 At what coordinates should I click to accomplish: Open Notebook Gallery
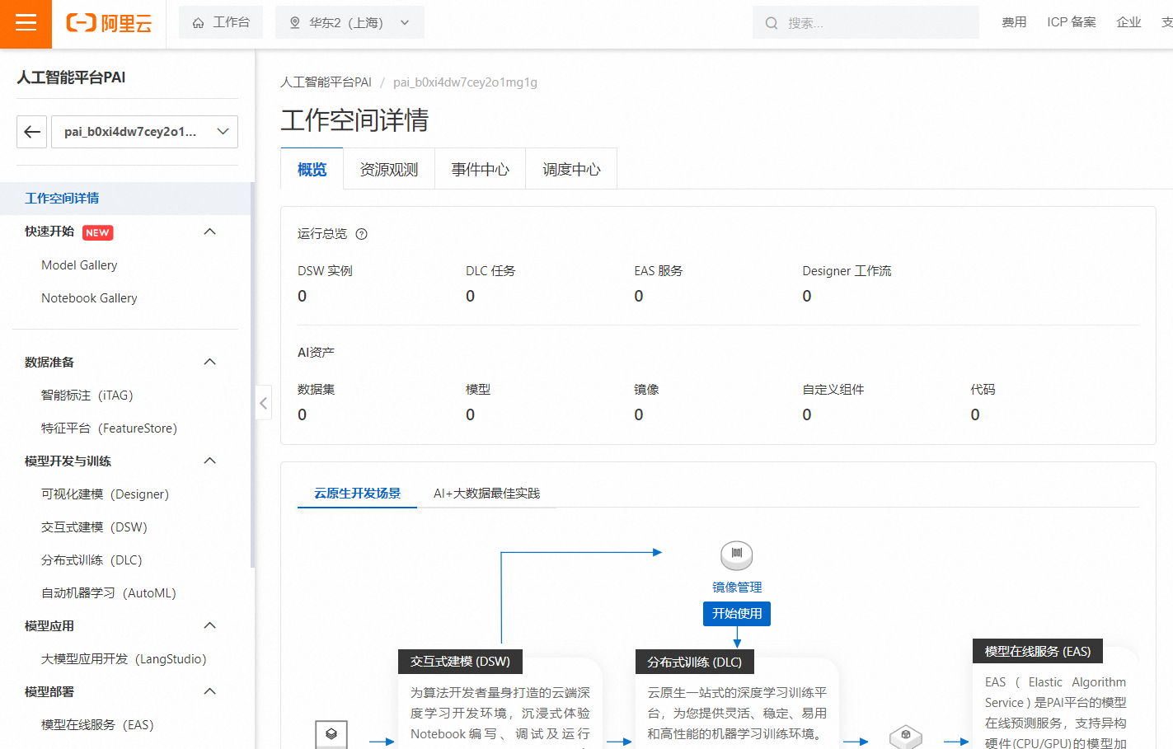89,298
